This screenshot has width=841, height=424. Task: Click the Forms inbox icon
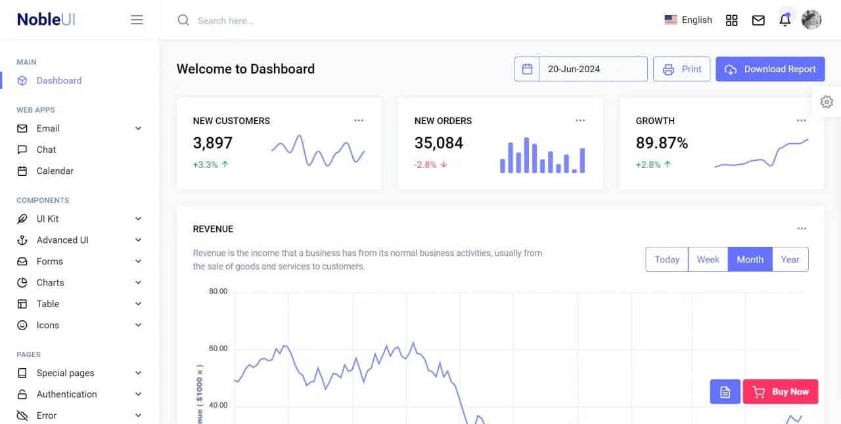22,261
